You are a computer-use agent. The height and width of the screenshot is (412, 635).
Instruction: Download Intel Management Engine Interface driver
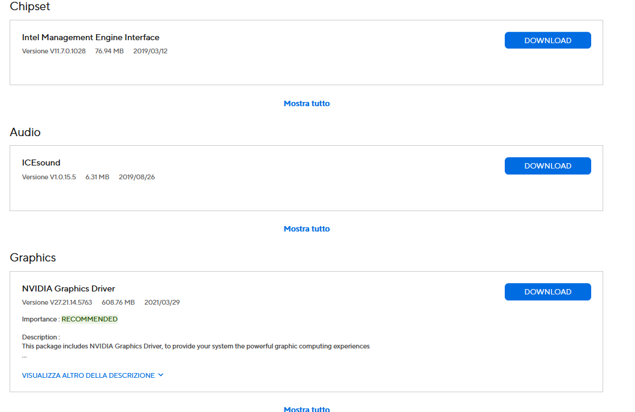(547, 40)
